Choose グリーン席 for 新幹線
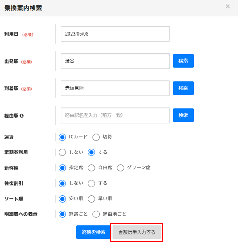Image resolution: width=238 pixels, height=248 pixels. click(121, 168)
